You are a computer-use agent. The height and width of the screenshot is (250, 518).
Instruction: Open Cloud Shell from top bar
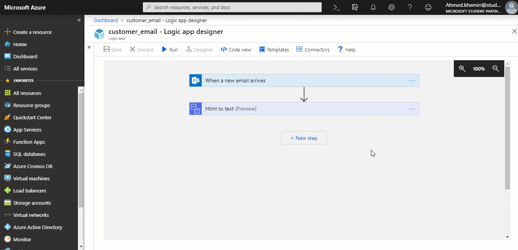[x=336, y=7]
